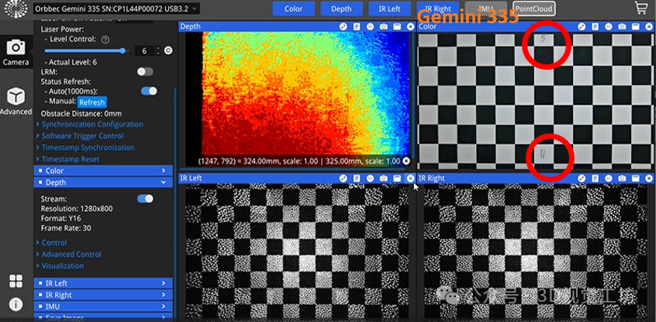Click the Orbbec logo icon
This screenshot has height=322, width=656.
[x=15, y=9]
